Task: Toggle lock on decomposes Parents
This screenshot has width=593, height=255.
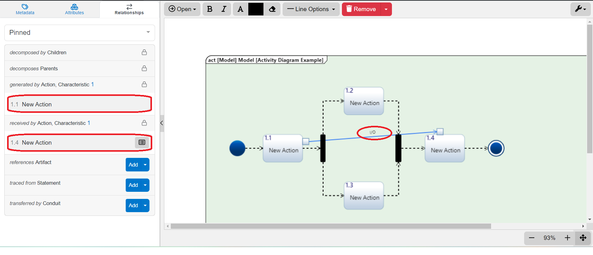Action: coord(144,68)
